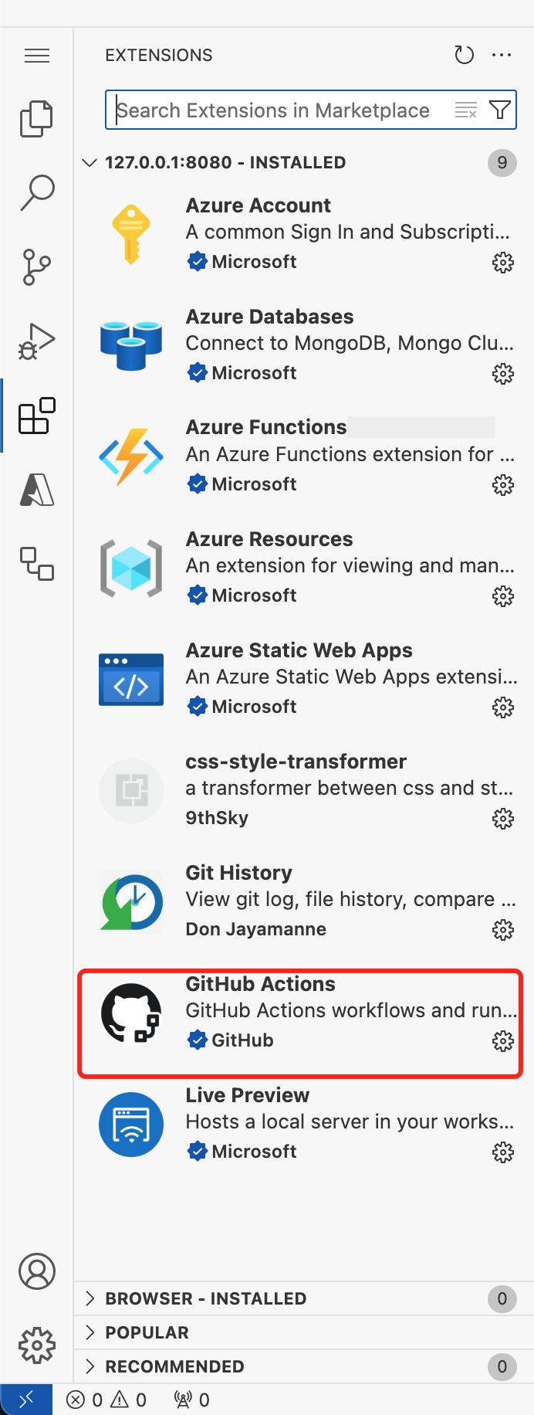Open the Search view icon
534x1415 pixels.
pyautogui.click(x=36, y=192)
